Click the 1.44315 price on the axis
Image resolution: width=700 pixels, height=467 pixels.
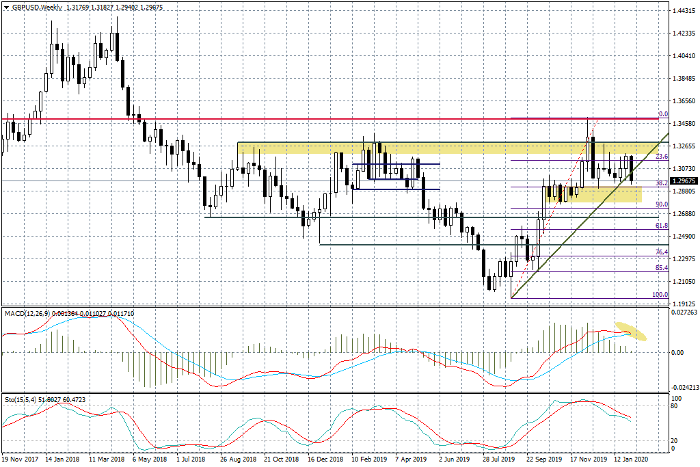click(683, 11)
